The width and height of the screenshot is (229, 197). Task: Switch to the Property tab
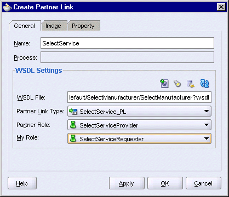coord(83,26)
